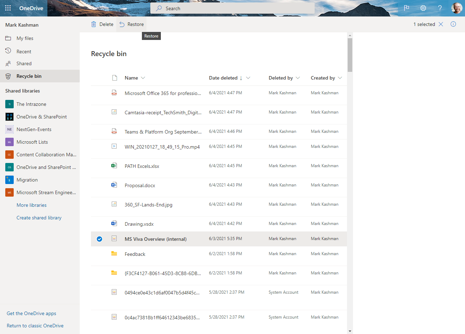Click the file icon for 0494ce0e43c1d6af item

[x=114, y=292]
